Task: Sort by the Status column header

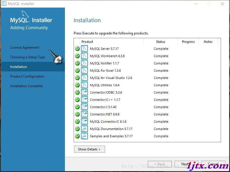Action: point(161,42)
